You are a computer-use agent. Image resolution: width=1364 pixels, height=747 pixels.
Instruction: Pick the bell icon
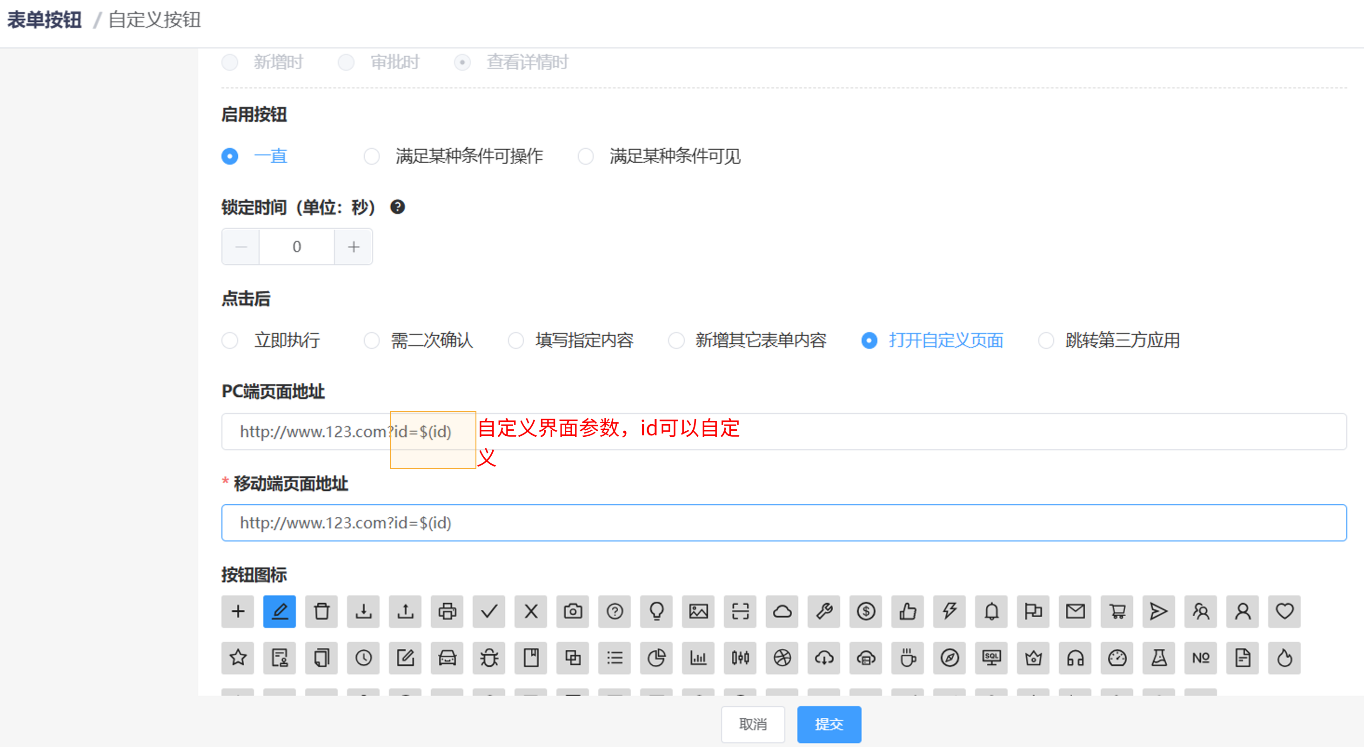click(x=991, y=612)
